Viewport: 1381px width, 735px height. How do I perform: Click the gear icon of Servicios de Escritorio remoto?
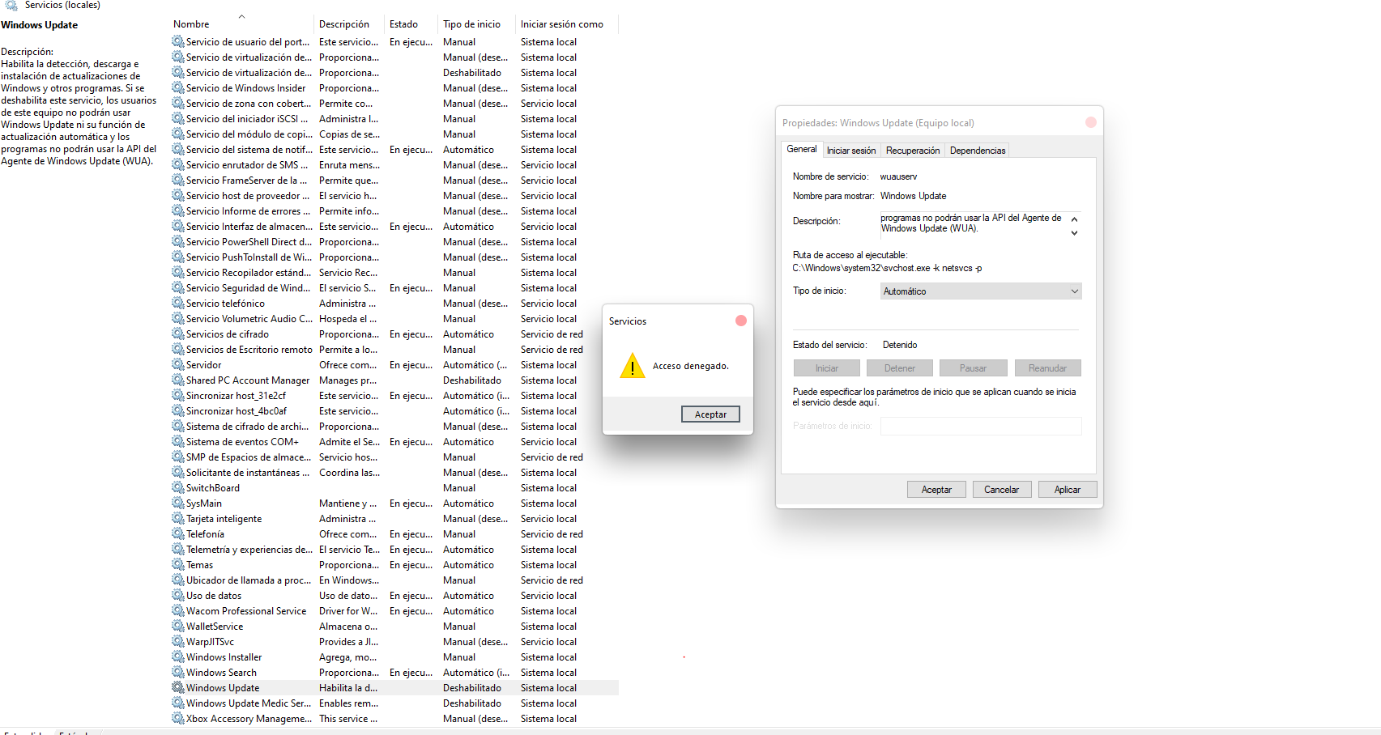pos(178,349)
